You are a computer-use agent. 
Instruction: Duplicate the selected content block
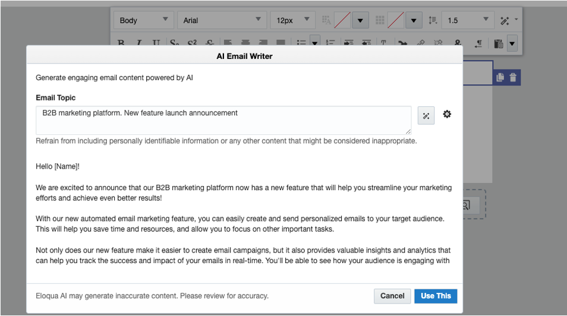pyautogui.click(x=500, y=77)
